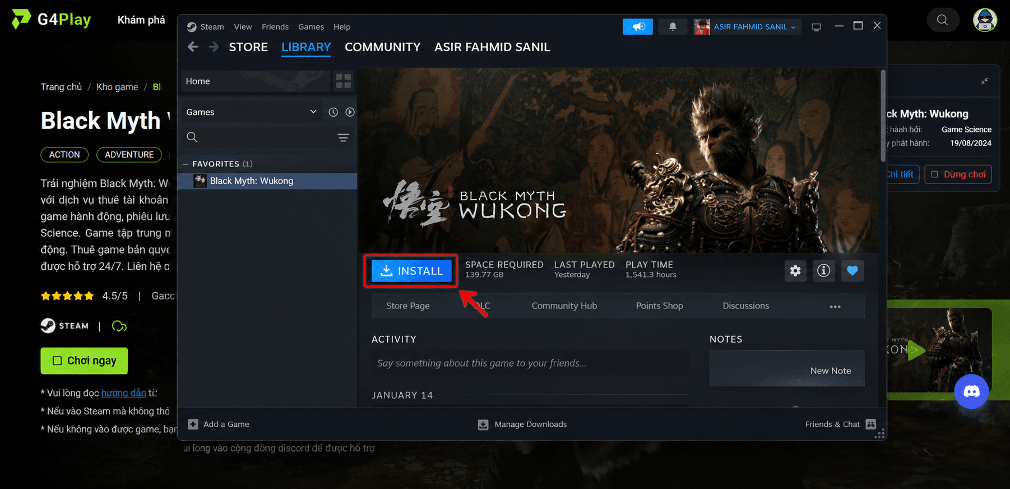Open the Steam menu
The image size is (1010, 489).
coord(212,27)
